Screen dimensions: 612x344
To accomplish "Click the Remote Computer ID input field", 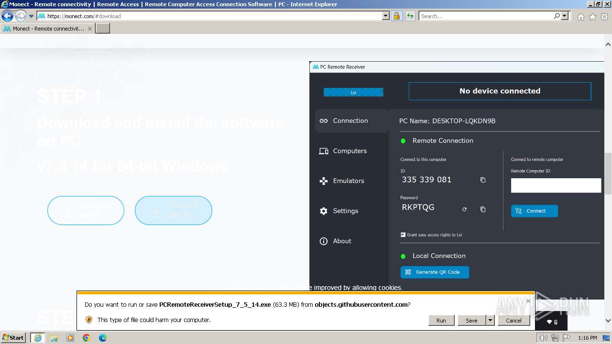I will coord(556,185).
